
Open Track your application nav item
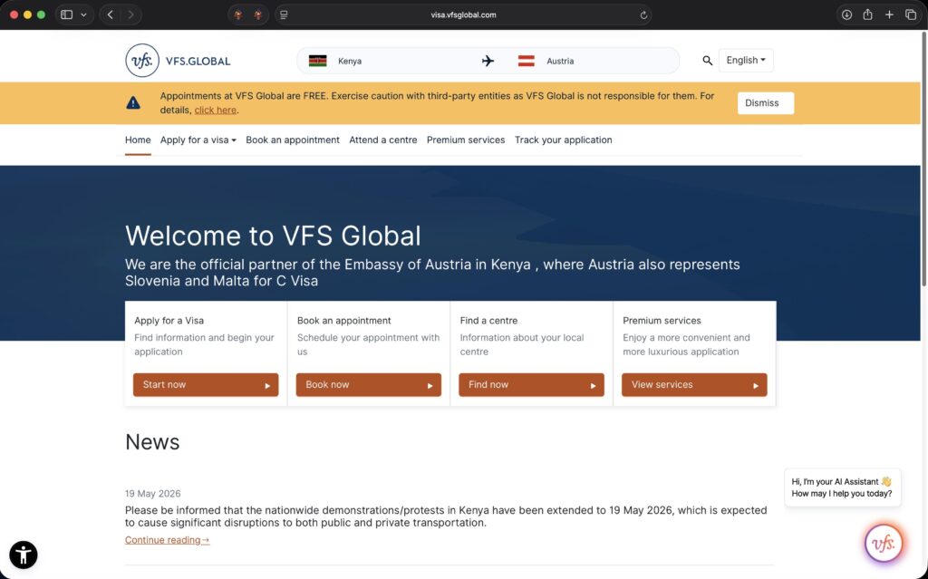point(563,140)
